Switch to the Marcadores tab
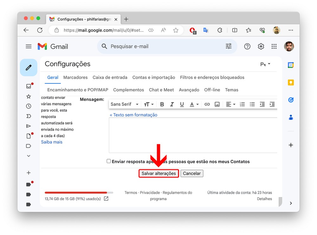317x235 pixels. (75, 77)
